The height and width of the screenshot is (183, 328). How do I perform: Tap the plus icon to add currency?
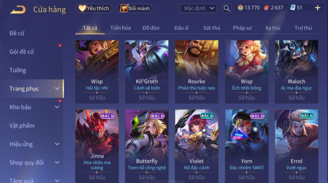(x=318, y=8)
